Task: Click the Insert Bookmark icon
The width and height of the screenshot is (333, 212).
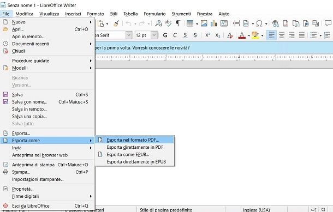Action: click(306, 23)
